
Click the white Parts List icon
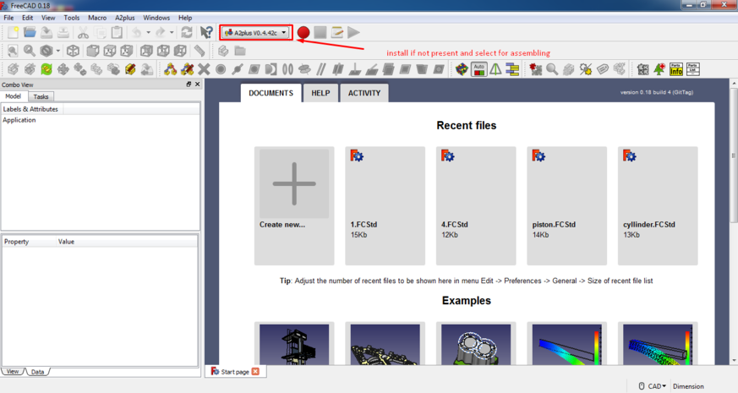pos(693,69)
